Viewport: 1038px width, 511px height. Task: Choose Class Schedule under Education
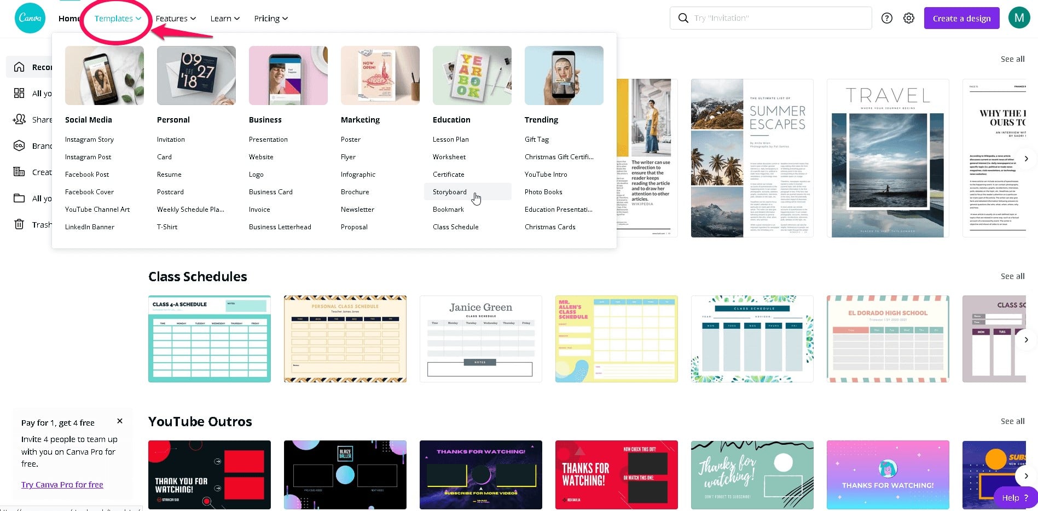455,227
